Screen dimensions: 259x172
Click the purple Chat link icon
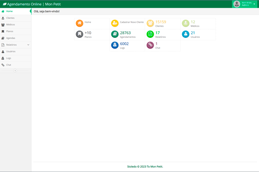(x=150, y=45)
